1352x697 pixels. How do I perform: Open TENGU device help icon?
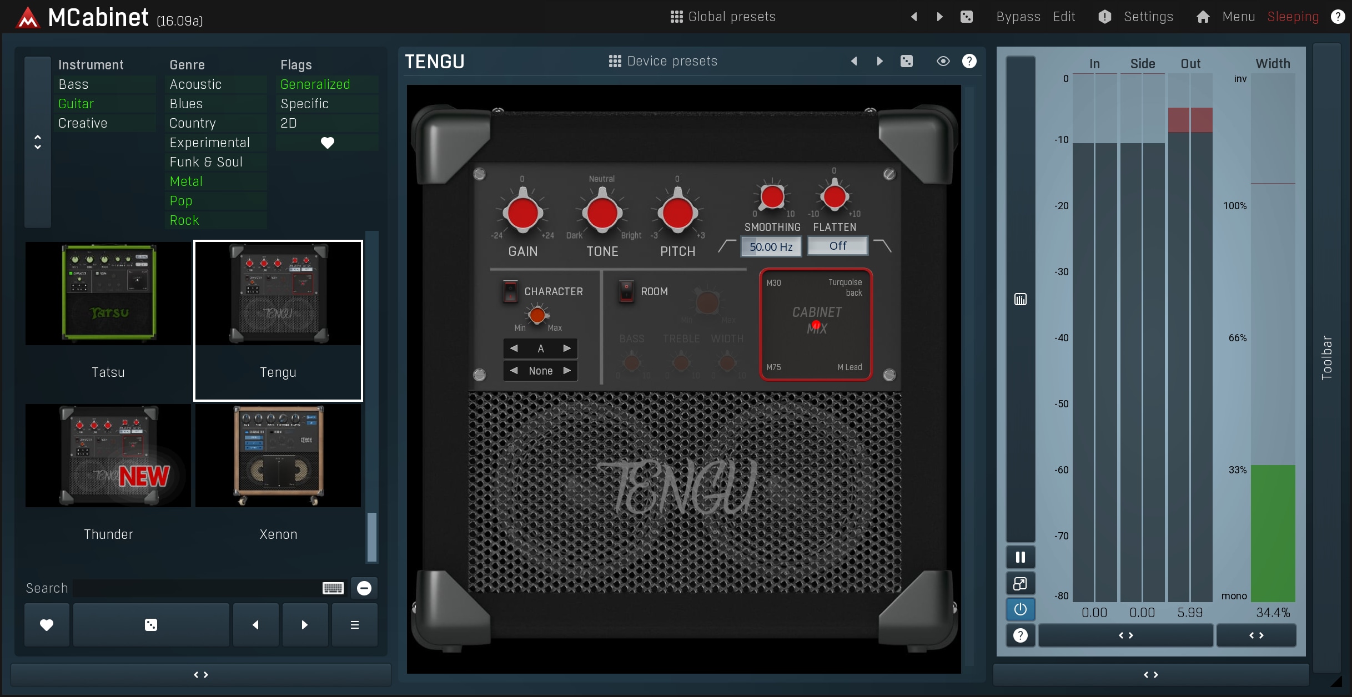point(969,61)
